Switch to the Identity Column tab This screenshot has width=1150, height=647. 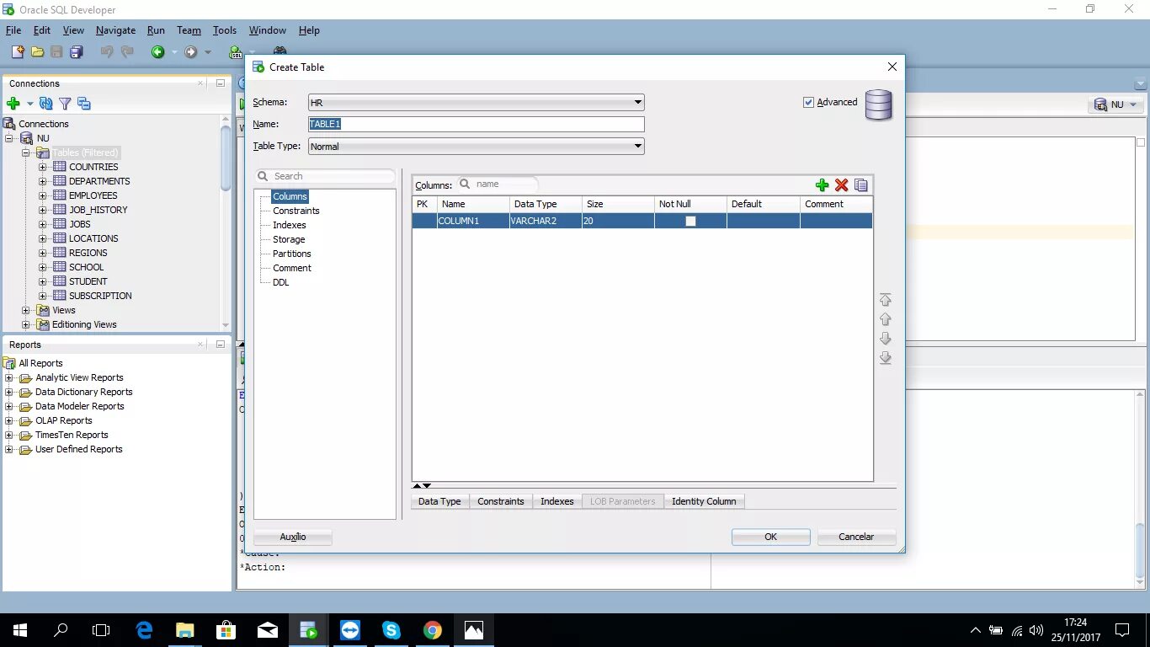coord(704,501)
